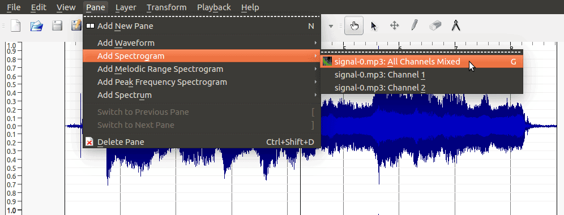Click the Open File folder icon
564x215 pixels.
tap(36, 26)
